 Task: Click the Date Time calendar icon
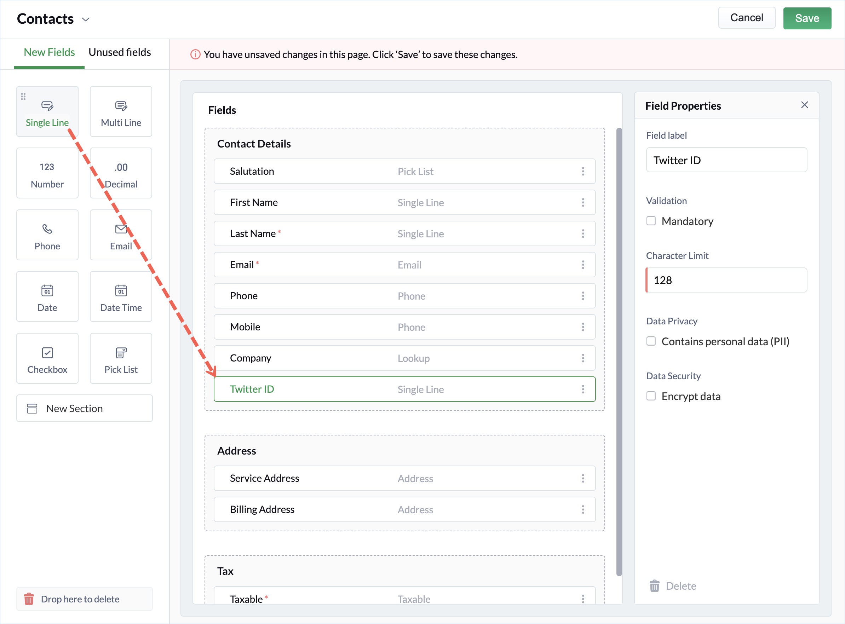click(121, 290)
